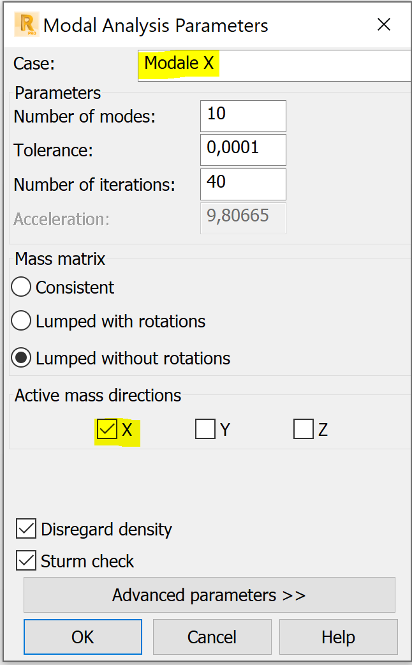The image size is (412, 665).
Task: Click the Number of modes field
Action: (242, 116)
